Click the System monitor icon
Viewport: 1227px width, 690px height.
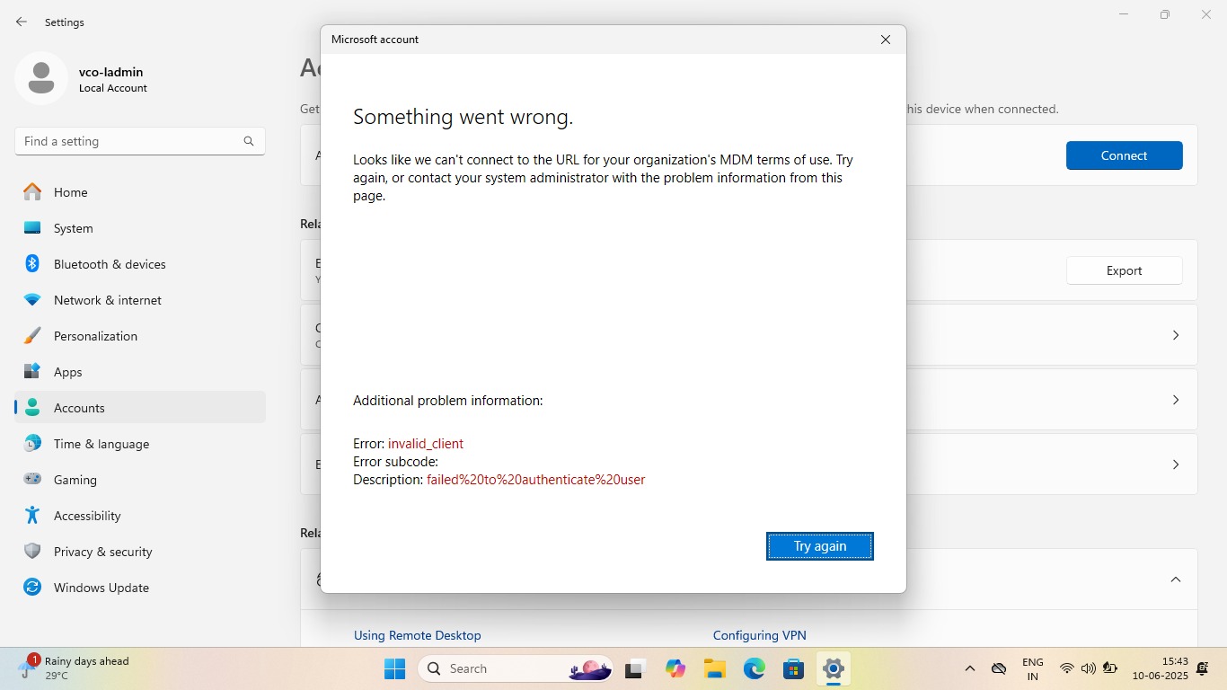32,228
